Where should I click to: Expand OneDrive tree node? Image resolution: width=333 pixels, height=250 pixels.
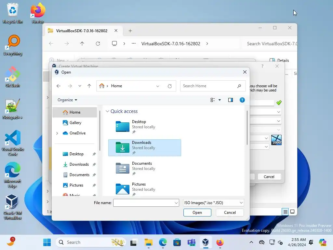pos(57,133)
